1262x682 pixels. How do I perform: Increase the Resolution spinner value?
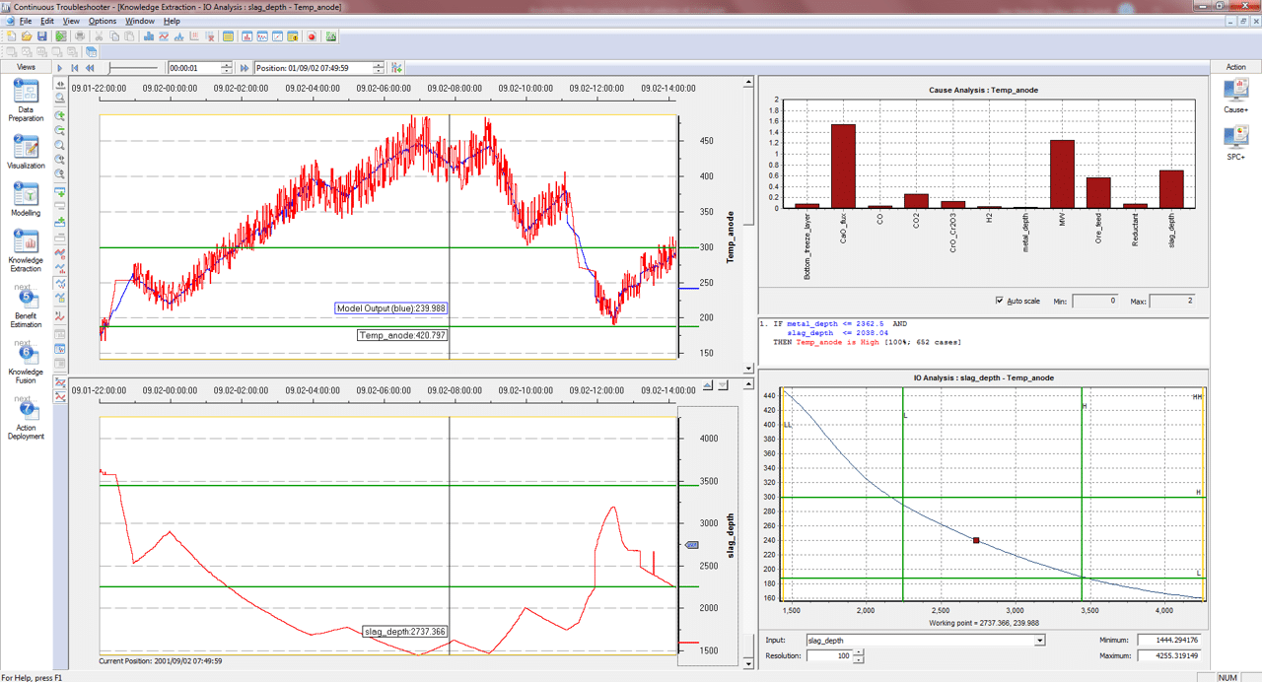tap(859, 652)
